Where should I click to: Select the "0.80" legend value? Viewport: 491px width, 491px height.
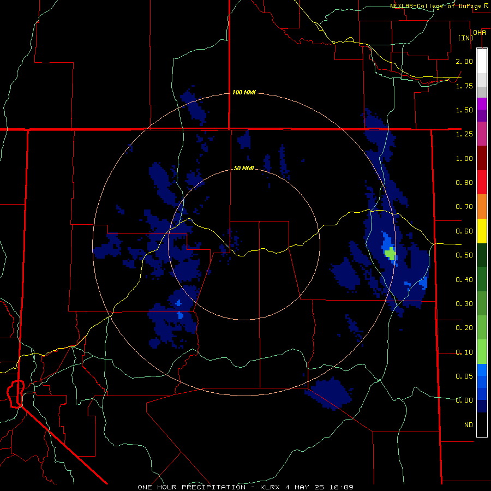pyautogui.click(x=464, y=183)
